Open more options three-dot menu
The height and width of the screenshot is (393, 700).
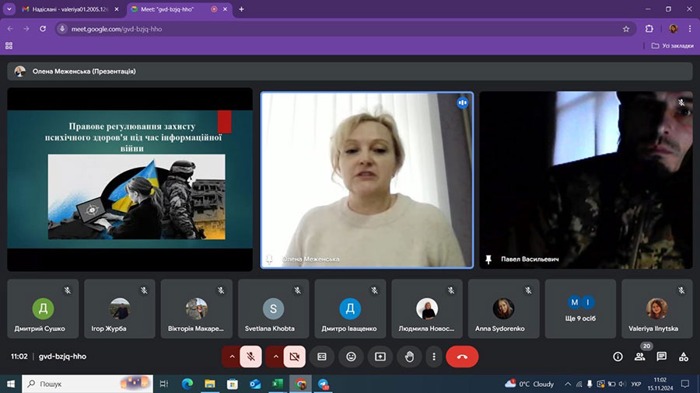(434, 356)
